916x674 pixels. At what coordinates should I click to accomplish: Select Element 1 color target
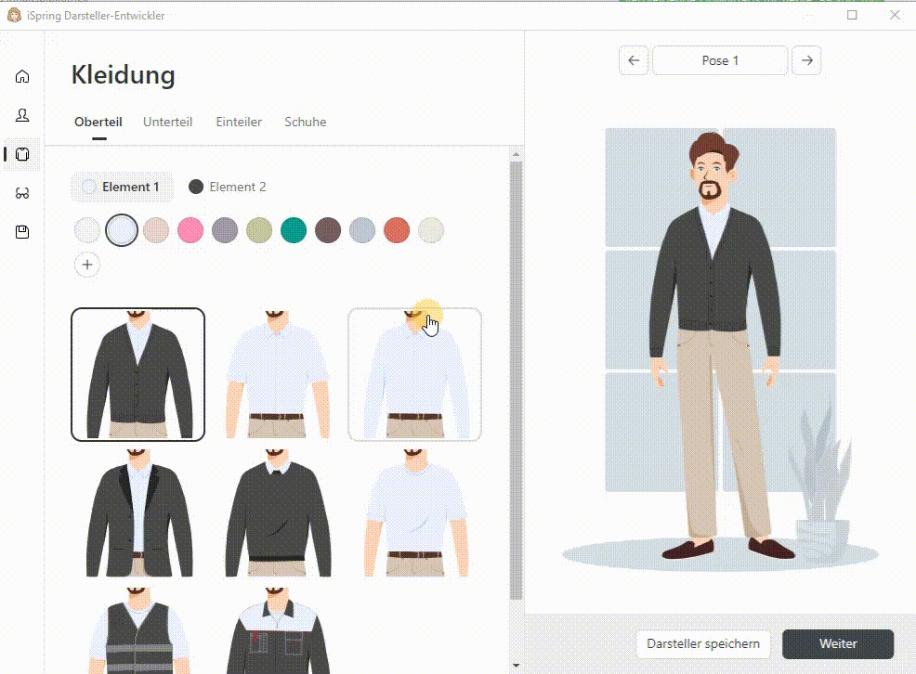click(122, 187)
